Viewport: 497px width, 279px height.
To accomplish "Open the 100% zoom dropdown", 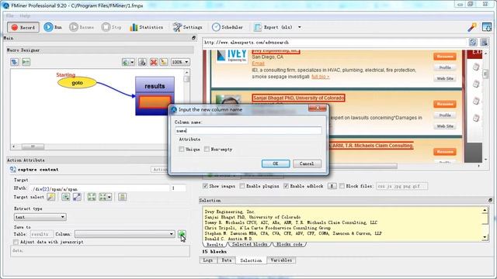I will coord(180,62).
